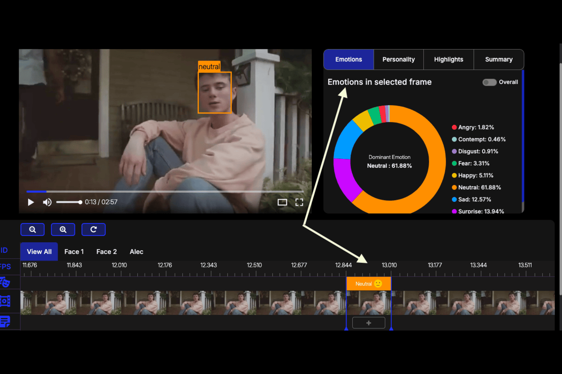Click the Sad: 12.57% legend entry

coord(472,200)
